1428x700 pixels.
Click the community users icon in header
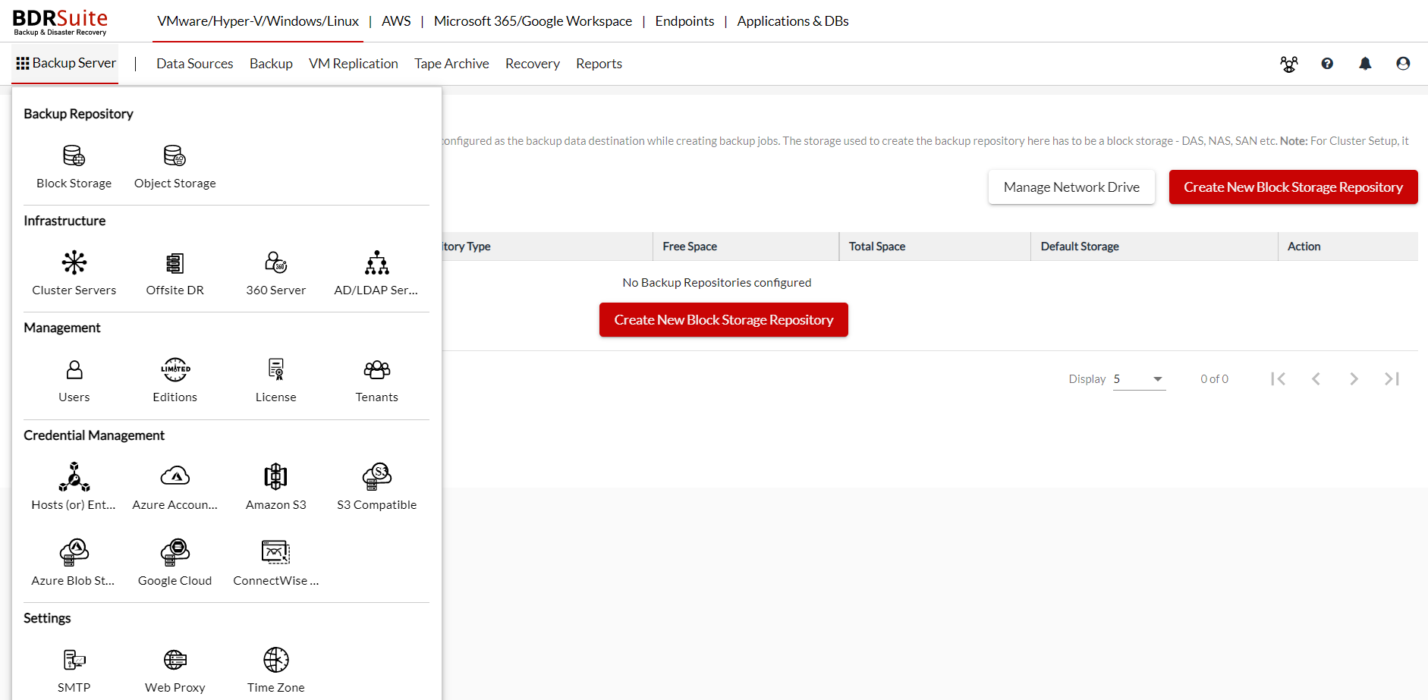(1288, 64)
